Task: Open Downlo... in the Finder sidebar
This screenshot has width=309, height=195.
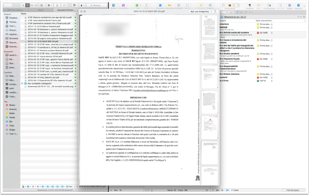Action: (x=13, y=47)
